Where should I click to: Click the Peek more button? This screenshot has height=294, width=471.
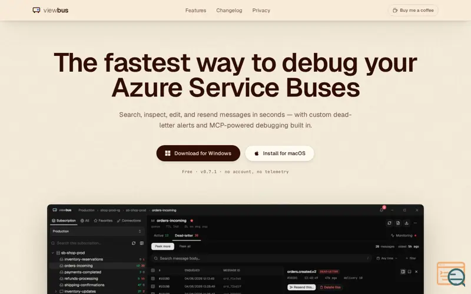coord(162,246)
